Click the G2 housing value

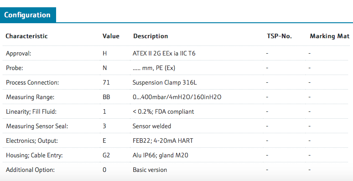tap(106, 155)
